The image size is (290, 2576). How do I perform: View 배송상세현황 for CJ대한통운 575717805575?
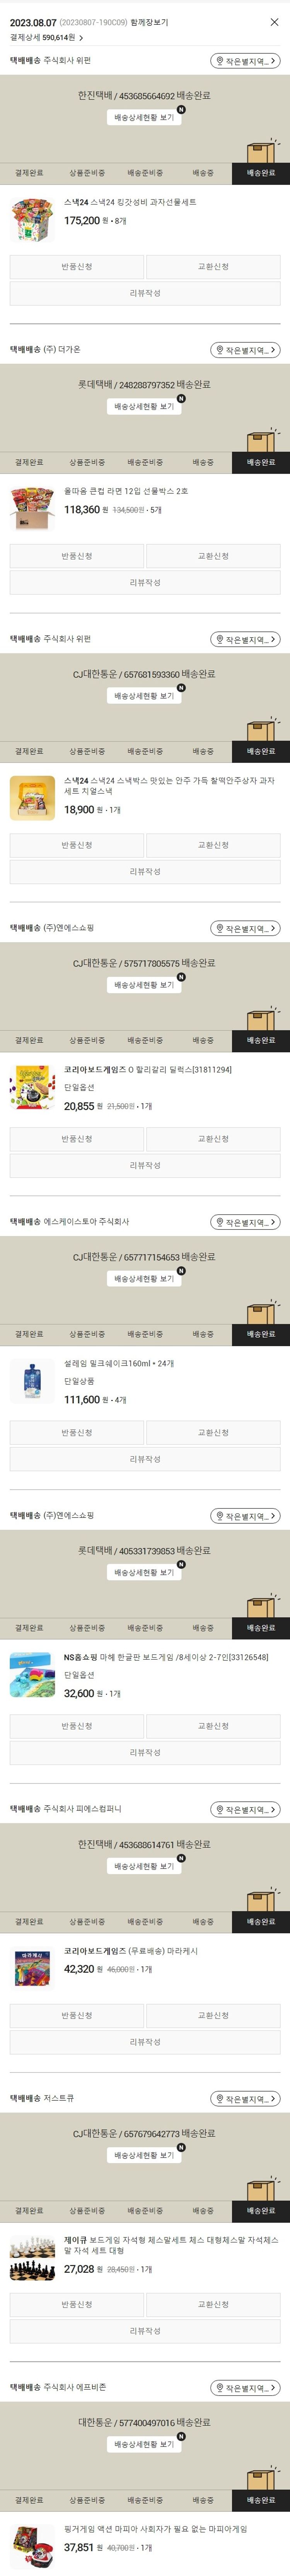144,985
